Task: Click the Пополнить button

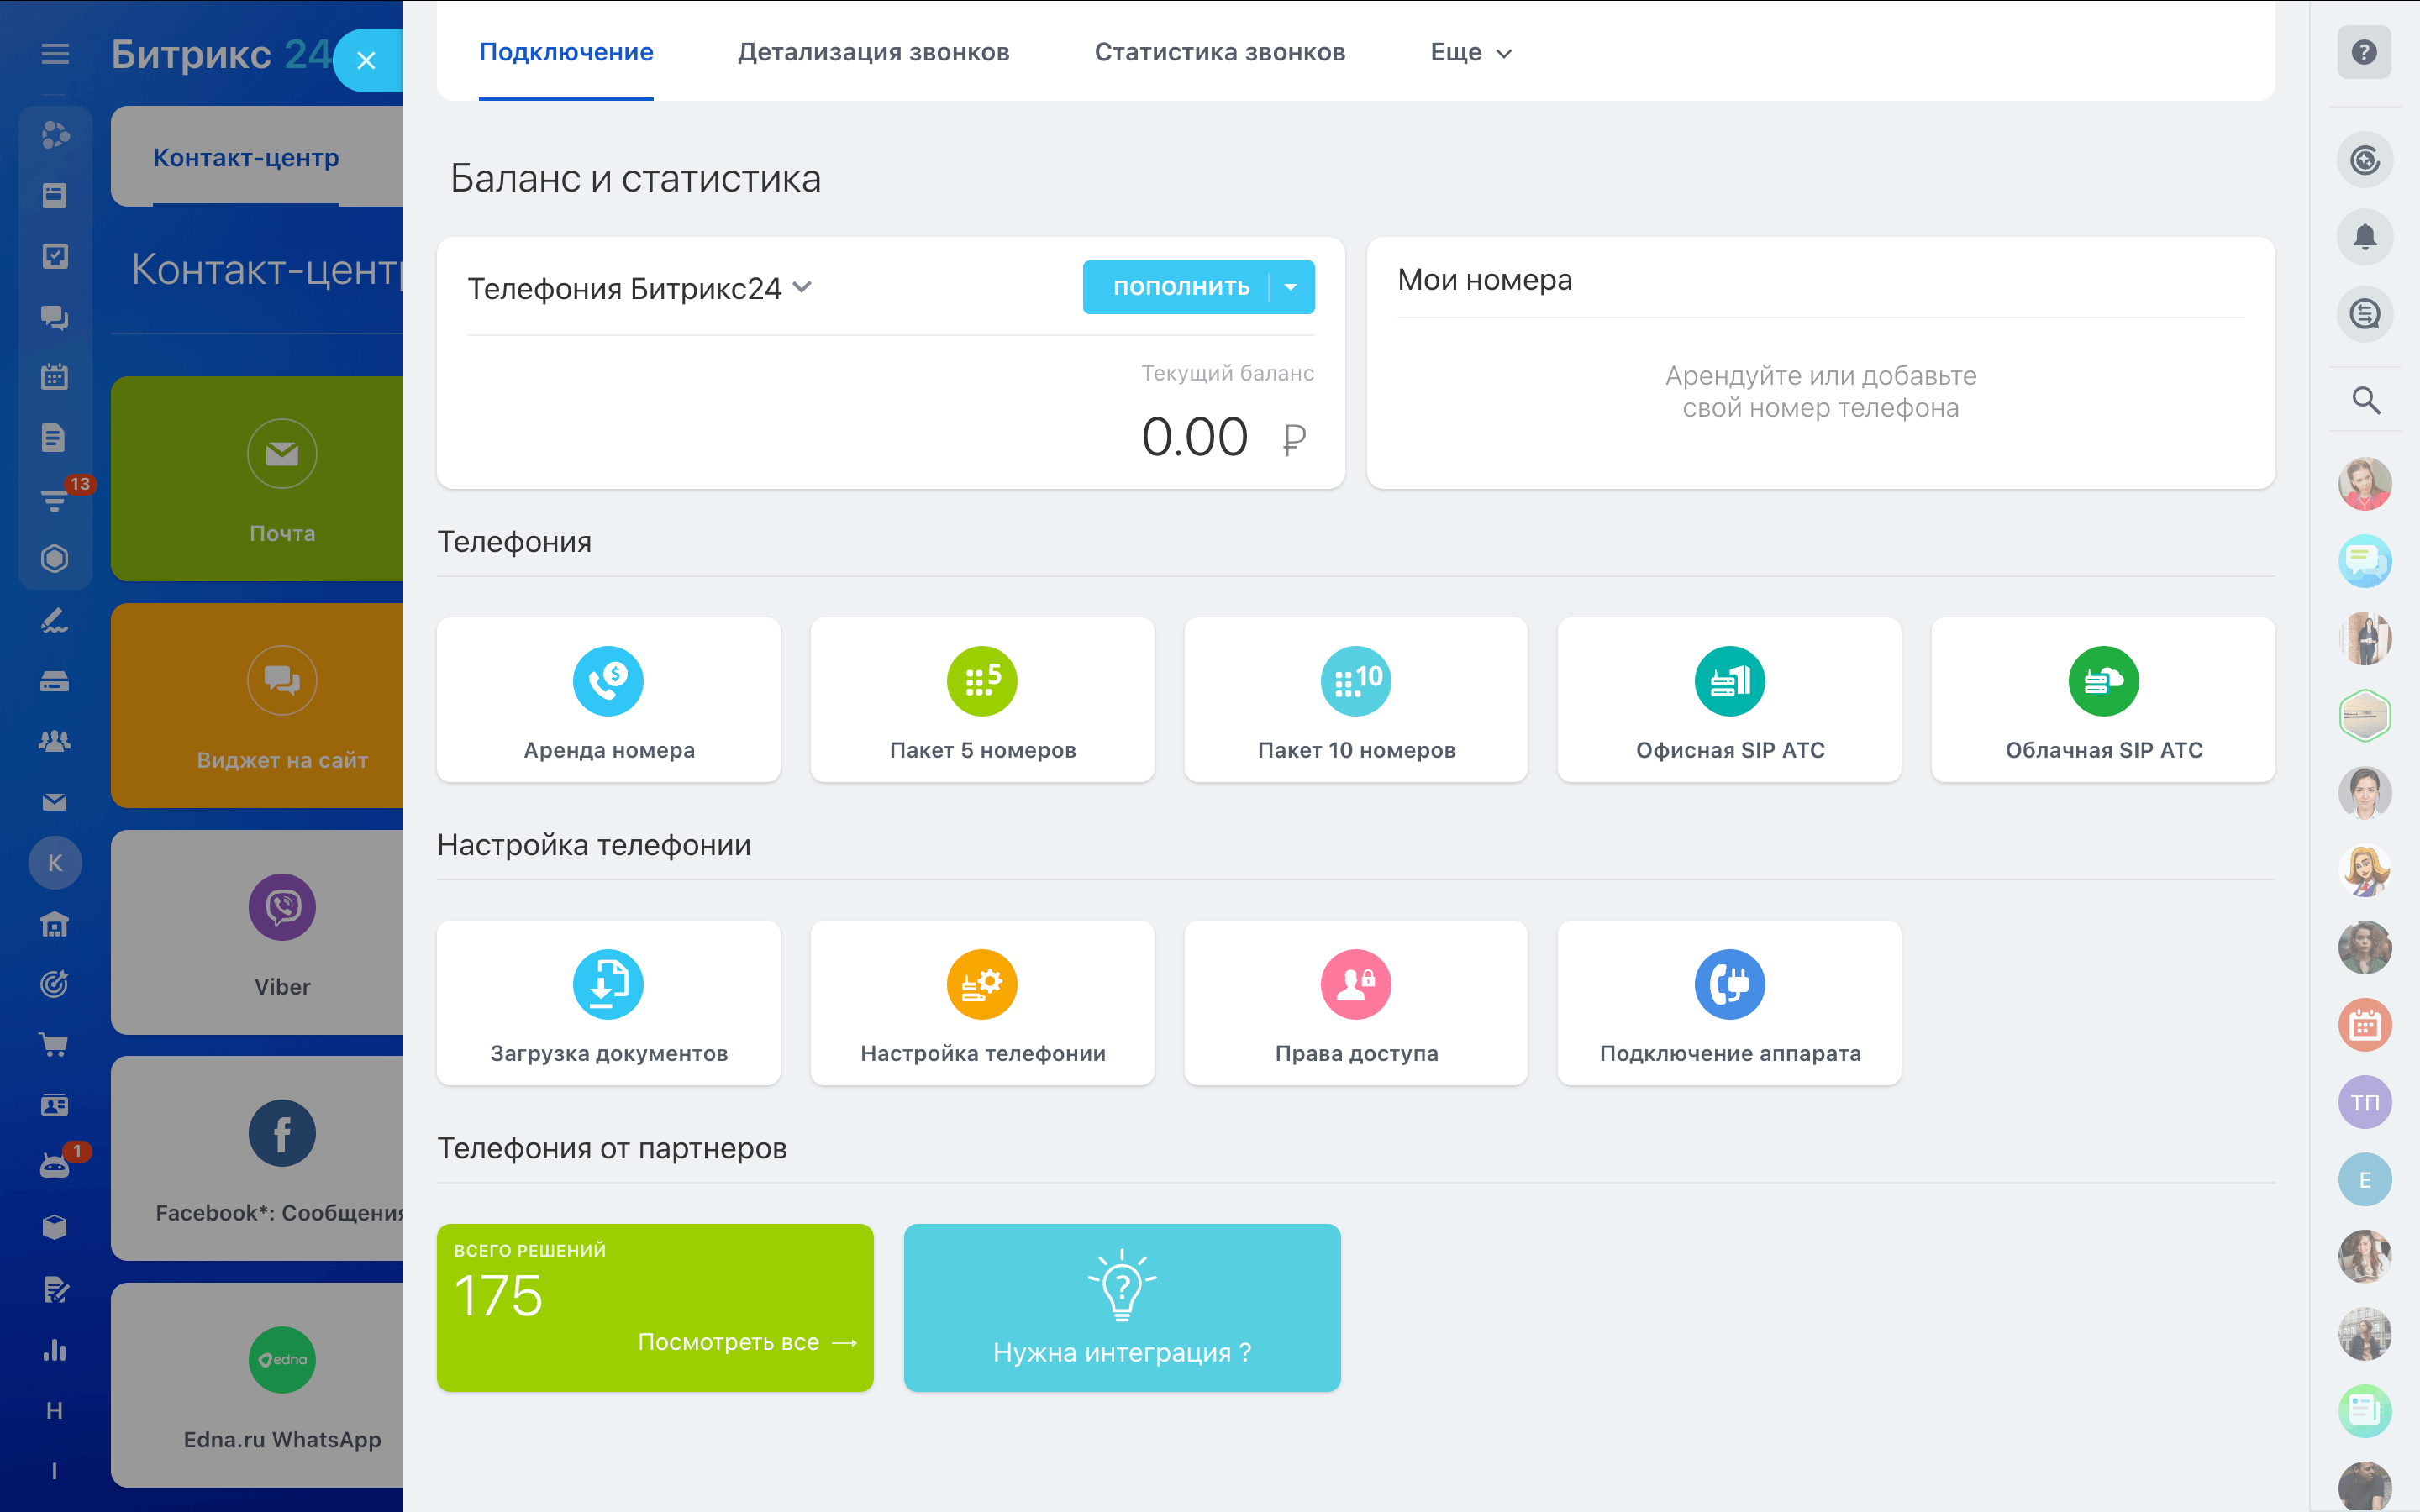Action: (x=1181, y=287)
